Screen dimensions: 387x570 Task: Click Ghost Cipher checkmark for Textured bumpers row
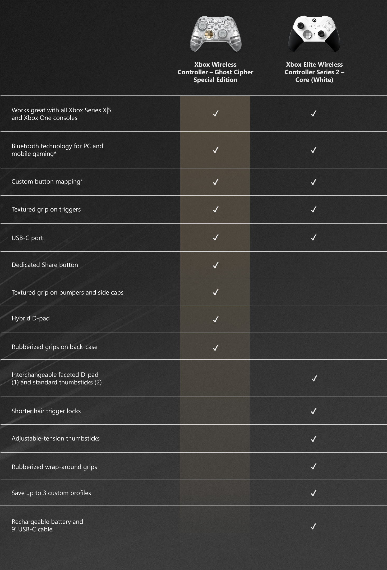click(216, 292)
